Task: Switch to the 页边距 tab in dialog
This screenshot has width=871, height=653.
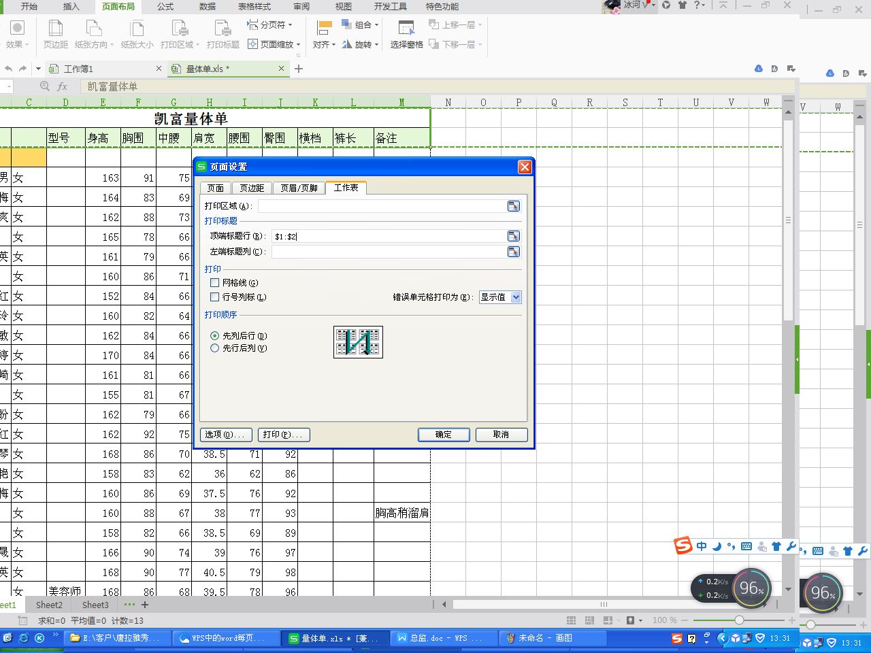Action: pos(252,188)
